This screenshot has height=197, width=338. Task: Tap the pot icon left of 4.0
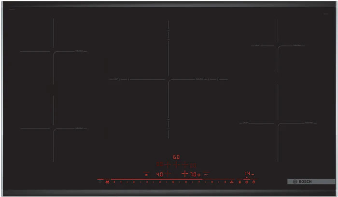tap(146, 174)
